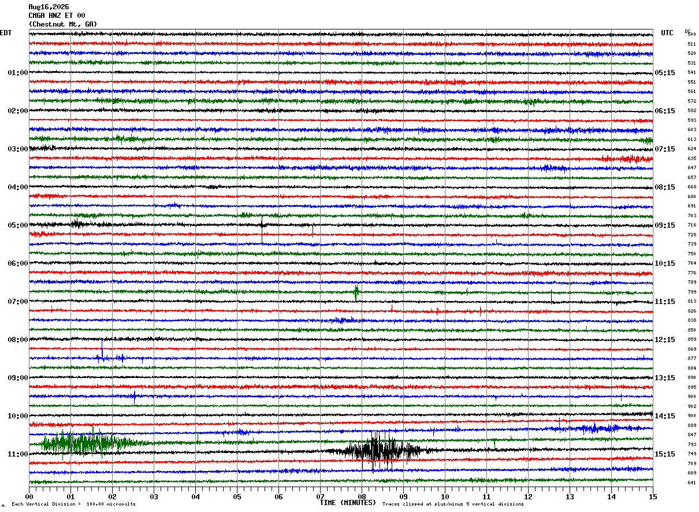Click the '02:00' EDT time label
The image size is (699, 512).
coord(17,111)
